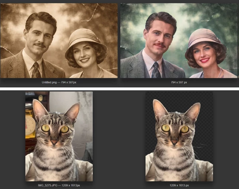239x189 pixels.
Task: Select the cat image with background removed
Action: 179,136
